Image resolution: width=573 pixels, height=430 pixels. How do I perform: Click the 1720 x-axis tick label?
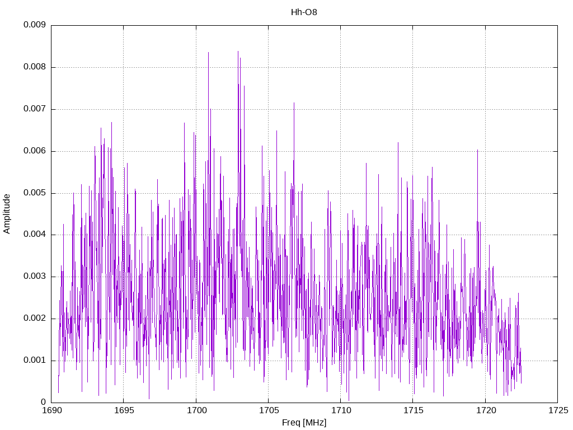point(486,410)
